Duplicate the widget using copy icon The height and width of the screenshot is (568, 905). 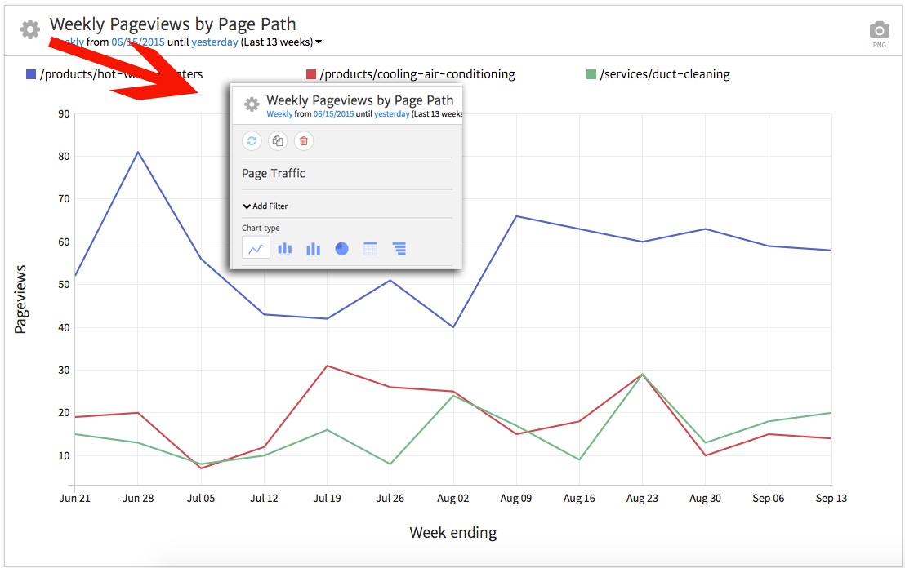(278, 141)
